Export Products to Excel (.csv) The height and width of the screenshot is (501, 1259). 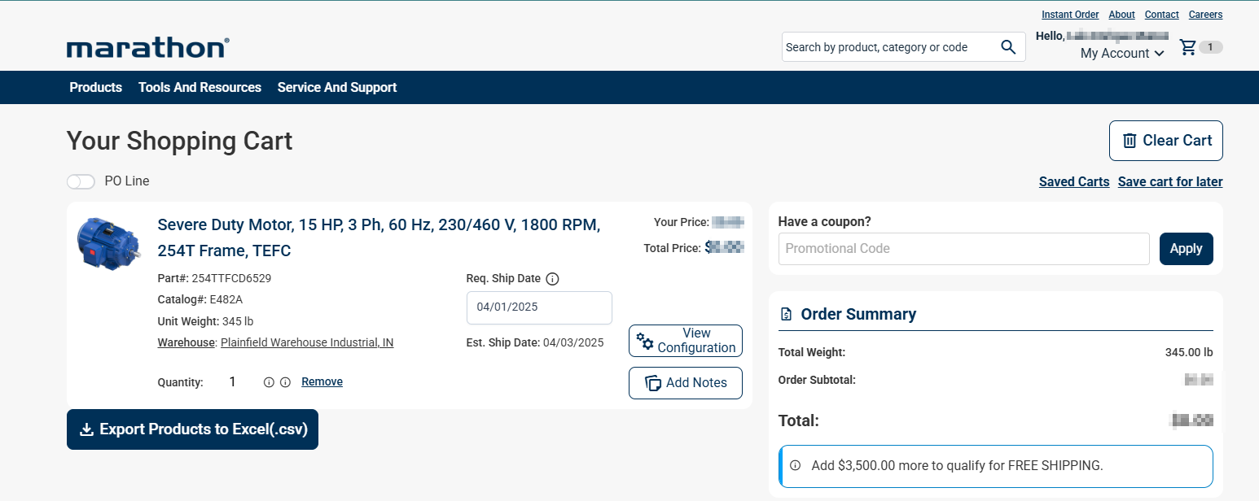click(x=192, y=429)
